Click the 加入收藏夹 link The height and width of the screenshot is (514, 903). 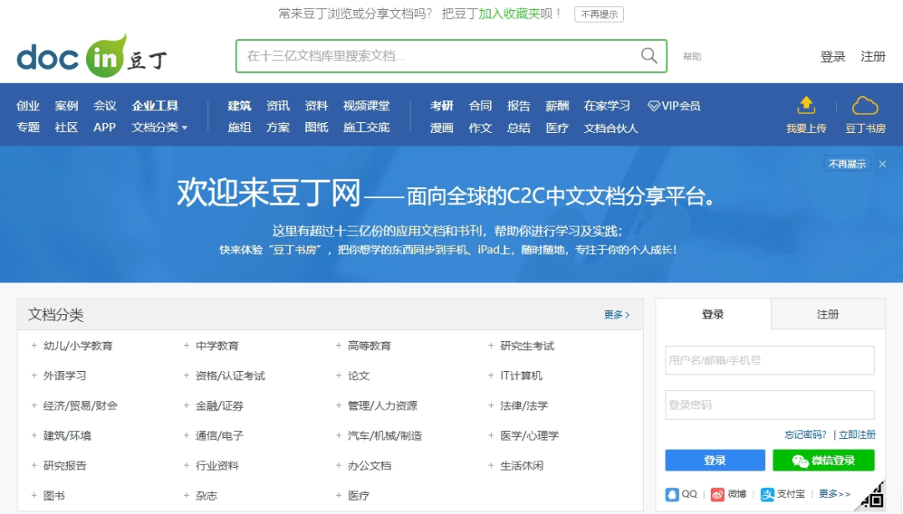click(509, 13)
